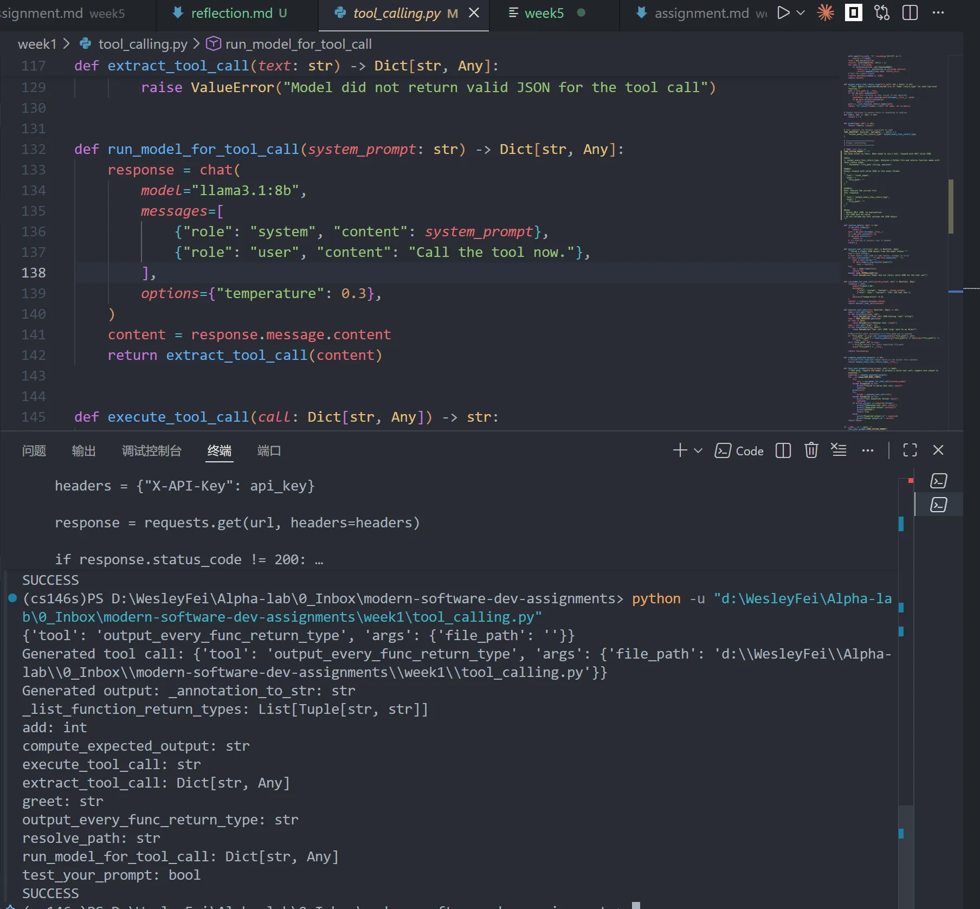Split the terminal pane
This screenshot has height=909, width=980.
point(783,450)
